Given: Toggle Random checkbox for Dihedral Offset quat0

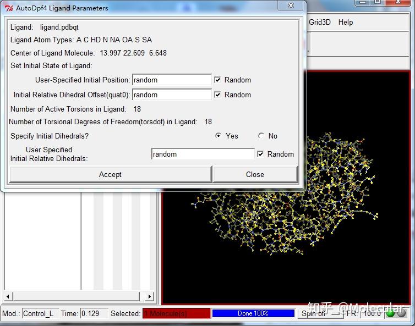Looking at the screenshot, I should [x=217, y=95].
